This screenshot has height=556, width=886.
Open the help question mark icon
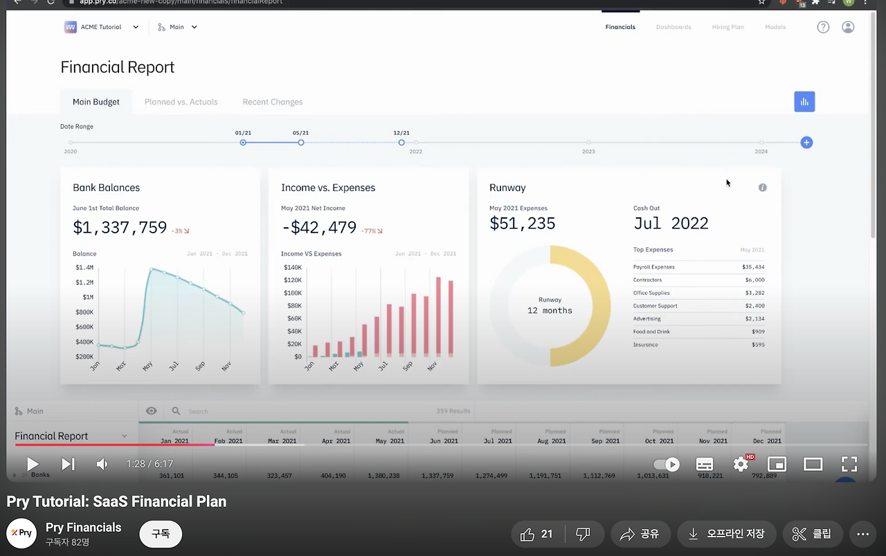(823, 27)
